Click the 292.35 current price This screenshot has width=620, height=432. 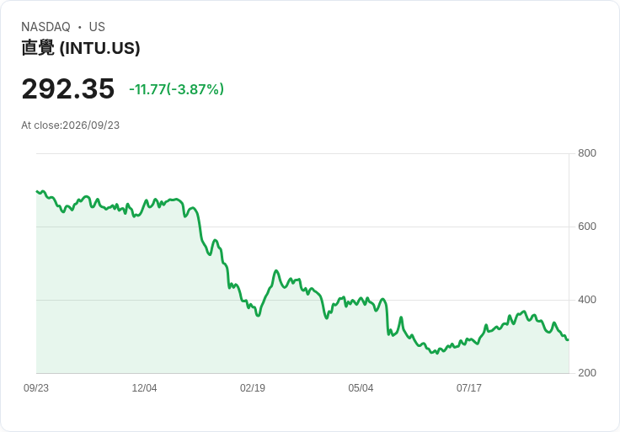click(68, 88)
